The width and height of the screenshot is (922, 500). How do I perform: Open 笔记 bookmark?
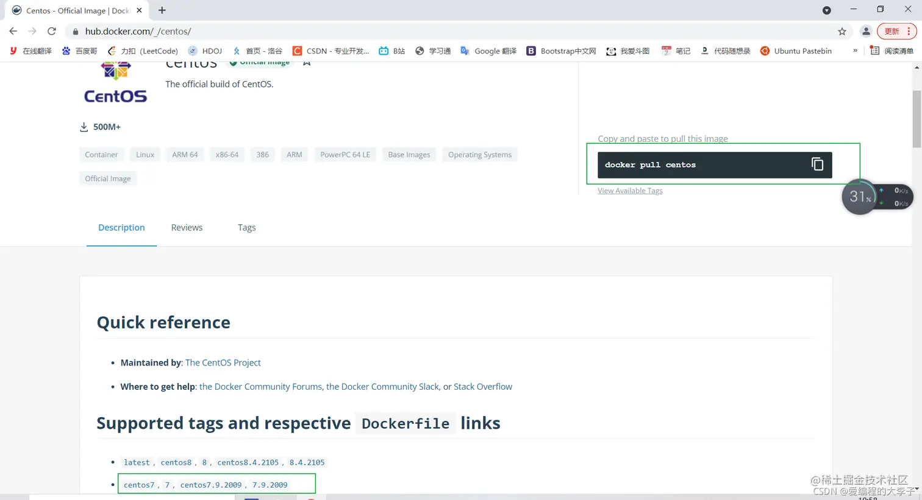(676, 51)
